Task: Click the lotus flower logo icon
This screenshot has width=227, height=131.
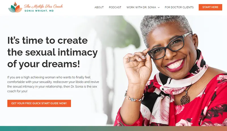Action: tap(15, 7)
